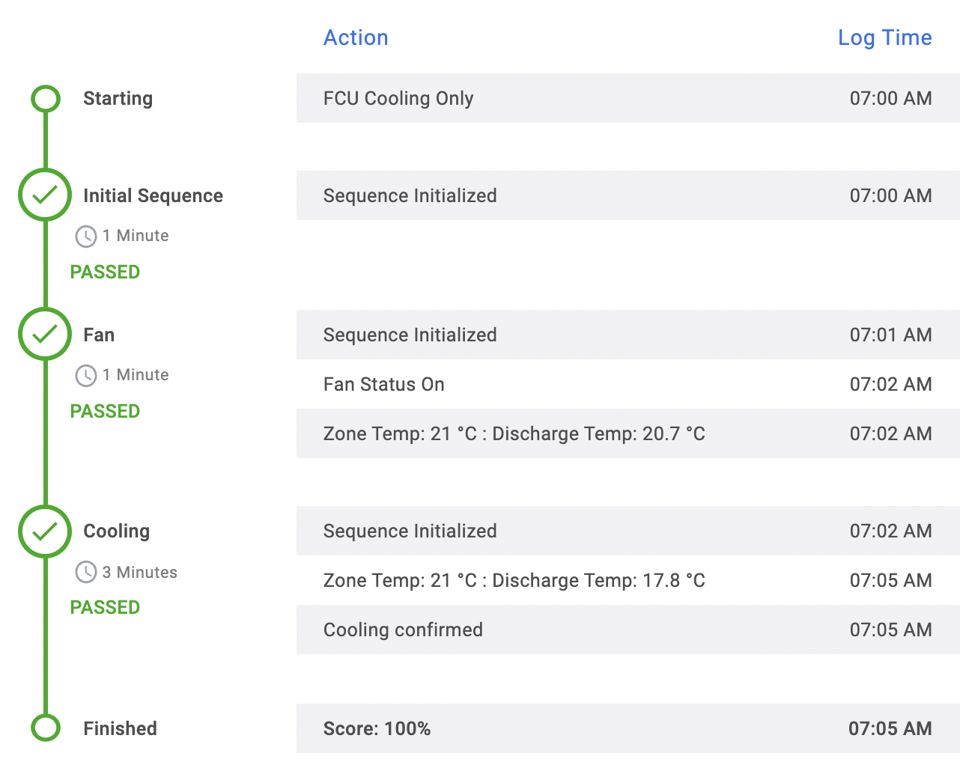Image resolution: width=975 pixels, height=774 pixels.
Task: Click the clock icon beside 3 Minutes
Action: [x=86, y=573]
